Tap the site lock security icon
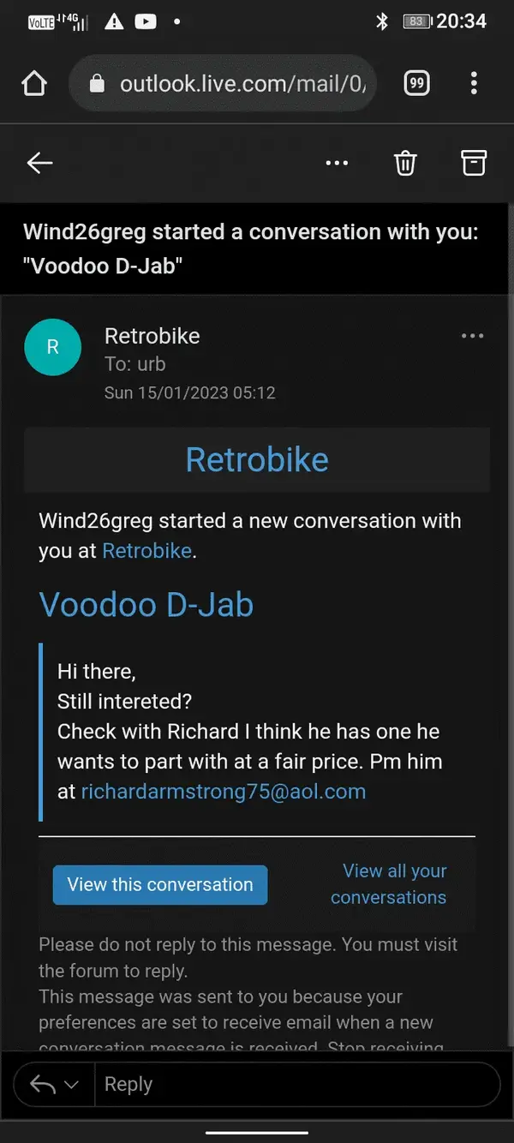This screenshot has width=514, height=1143. pyautogui.click(x=97, y=83)
